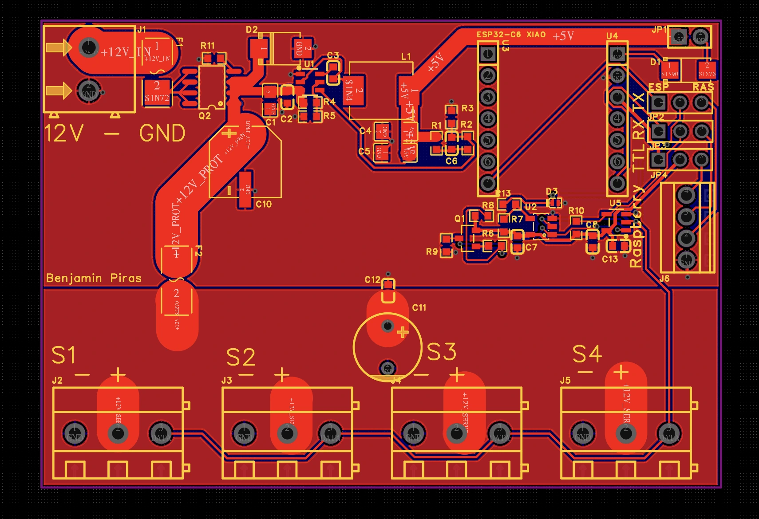This screenshot has height=519, width=759.
Task: Select the C3 capacitor label
Action: (333, 55)
